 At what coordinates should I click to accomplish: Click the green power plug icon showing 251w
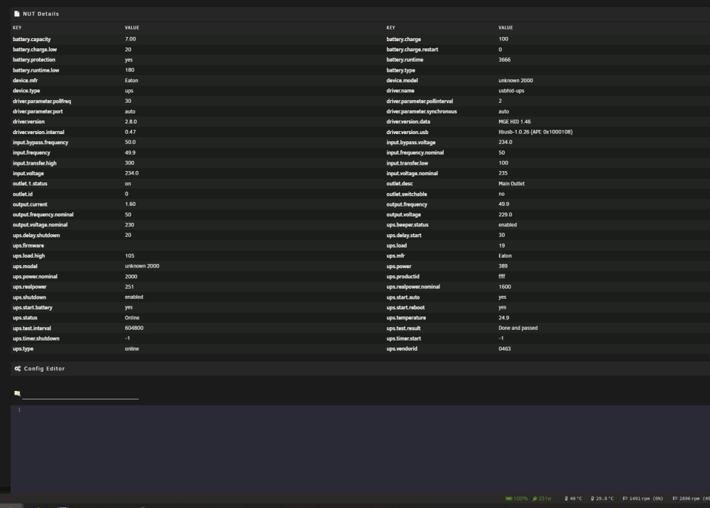click(x=535, y=499)
